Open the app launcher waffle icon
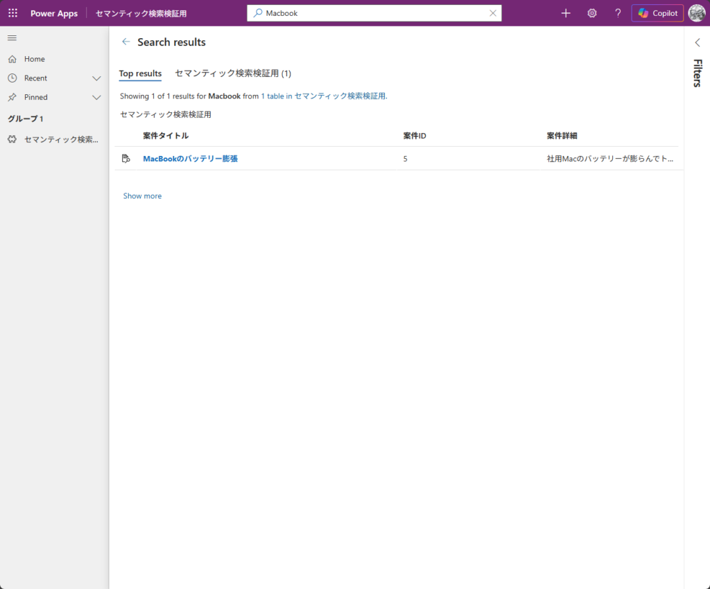The image size is (710, 589). 12,13
